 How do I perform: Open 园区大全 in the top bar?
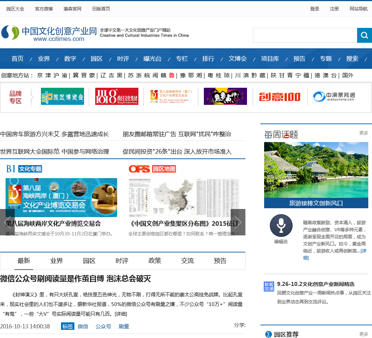(x=15, y=9)
